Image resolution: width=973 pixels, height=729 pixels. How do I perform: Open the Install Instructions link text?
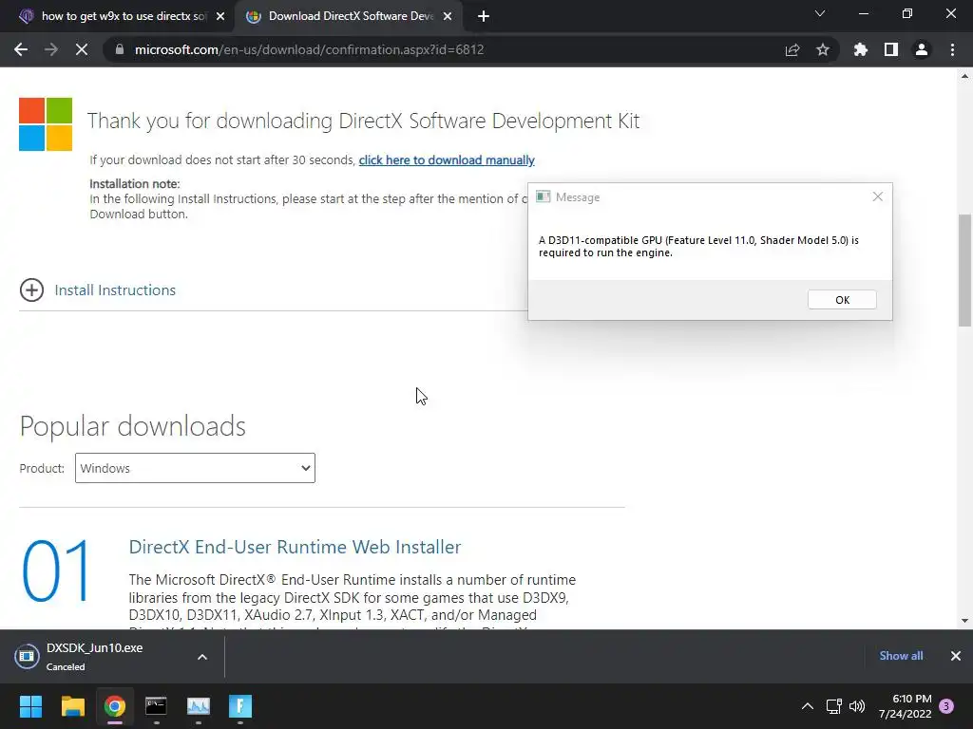[115, 290]
